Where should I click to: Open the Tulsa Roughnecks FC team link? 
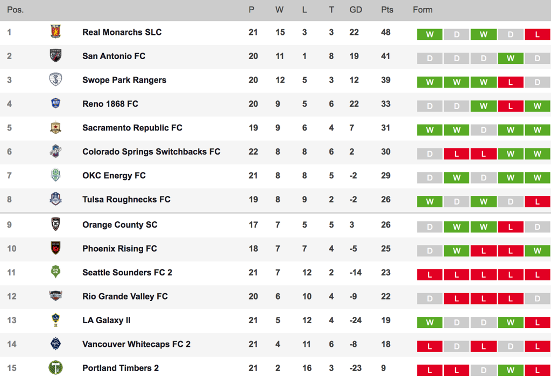pyautogui.click(x=126, y=199)
